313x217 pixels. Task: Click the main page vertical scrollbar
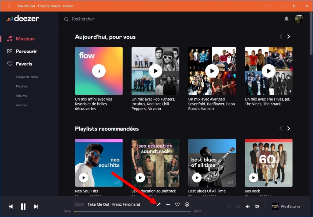coord(311,33)
